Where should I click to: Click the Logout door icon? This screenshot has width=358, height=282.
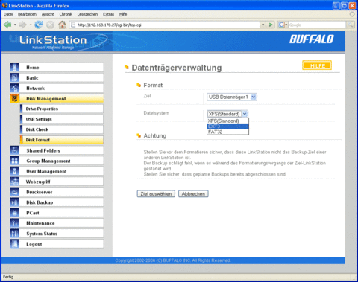[14, 244]
